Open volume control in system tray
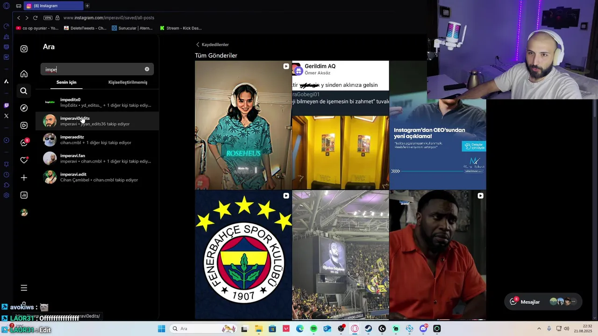This screenshot has width=598, height=336. point(566,329)
